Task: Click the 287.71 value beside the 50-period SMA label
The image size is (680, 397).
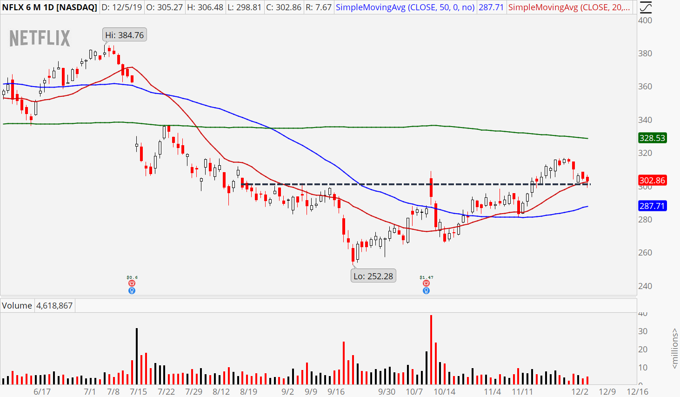Action: [491, 7]
